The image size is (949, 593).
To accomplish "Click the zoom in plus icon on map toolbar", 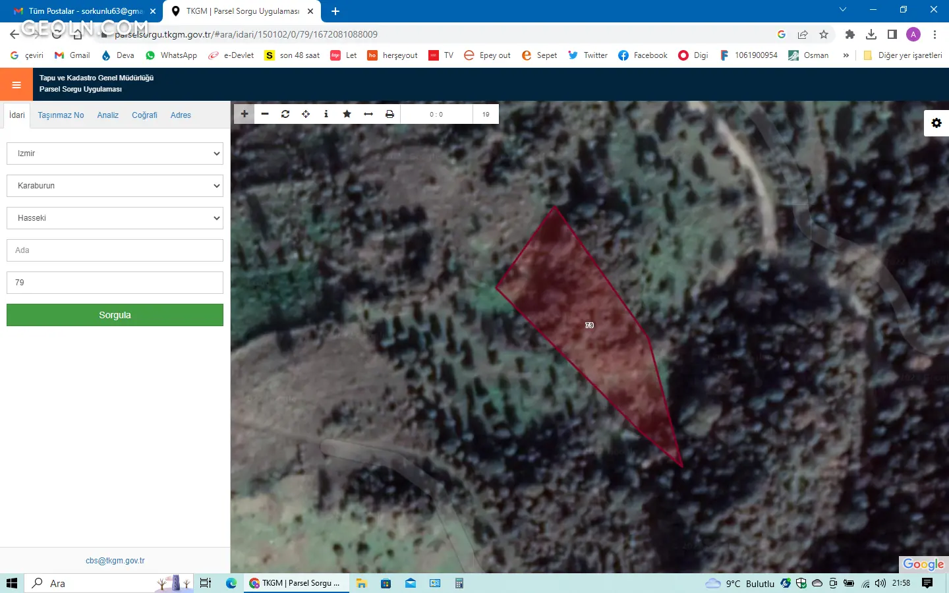I will (244, 114).
